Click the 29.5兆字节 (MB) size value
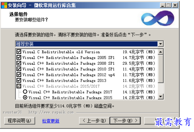Viewport: 194px width, 132px height. pos(139,63)
